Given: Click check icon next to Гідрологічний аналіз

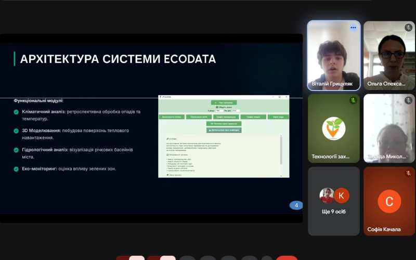Looking at the screenshot, I should [16, 150].
